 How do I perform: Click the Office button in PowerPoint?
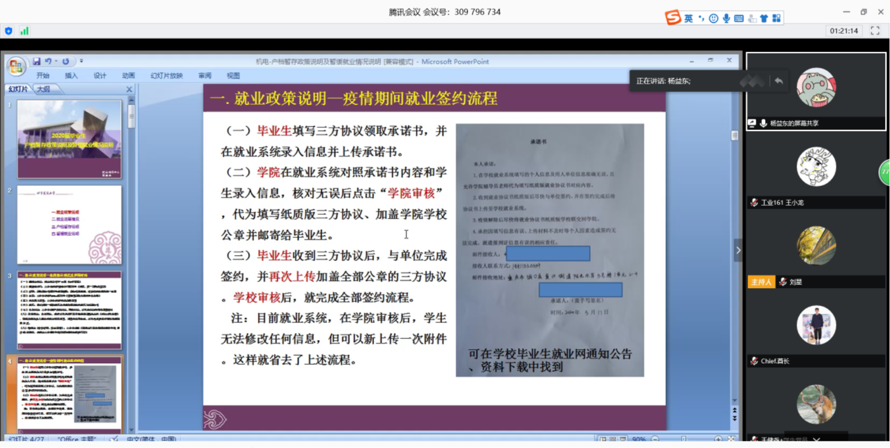coord(16,66)
